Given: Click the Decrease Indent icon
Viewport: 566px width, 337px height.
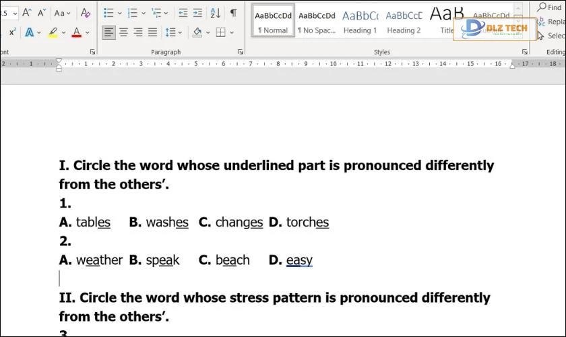Looking at the screenshot, I should coord(183,13).
